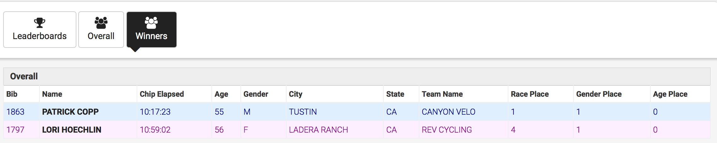Click bib number 1797
The image size is (717, 143).
point(15,130)
